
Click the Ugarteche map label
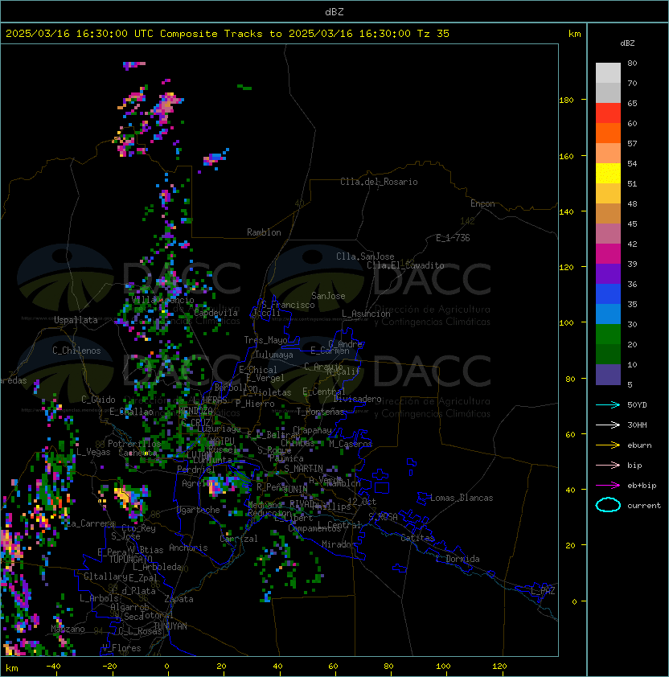pos(199,510)
